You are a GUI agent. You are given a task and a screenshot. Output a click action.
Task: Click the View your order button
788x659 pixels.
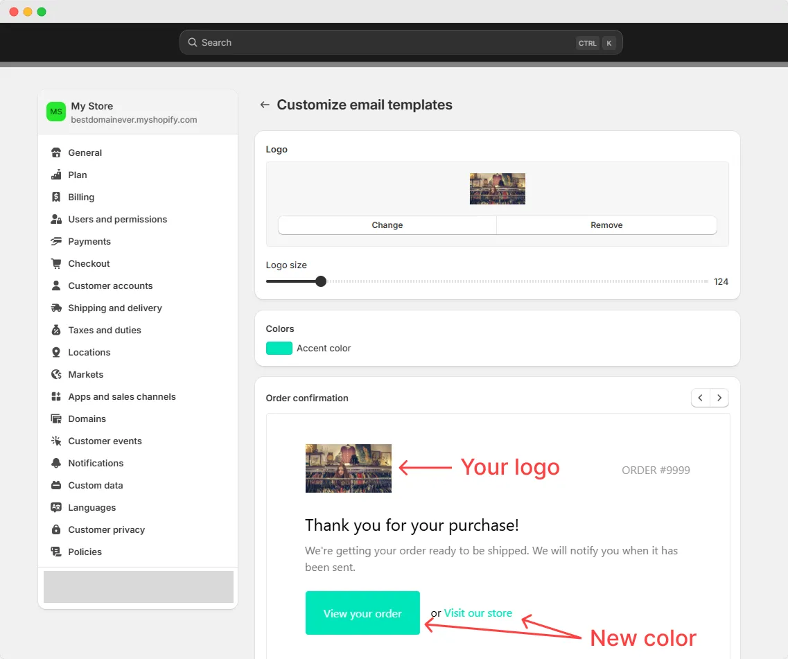coord(362,613)
